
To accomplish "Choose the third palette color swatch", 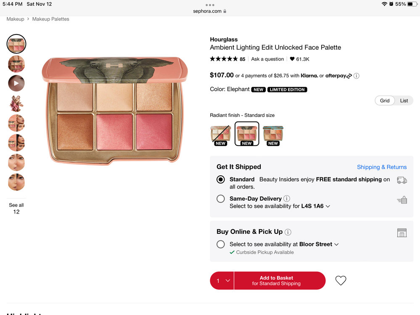I will [273, 135].
